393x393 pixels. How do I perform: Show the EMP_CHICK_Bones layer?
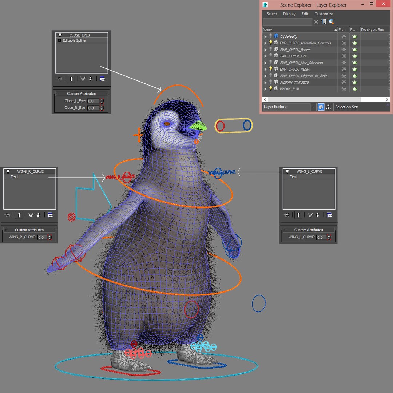click(271, 49)
